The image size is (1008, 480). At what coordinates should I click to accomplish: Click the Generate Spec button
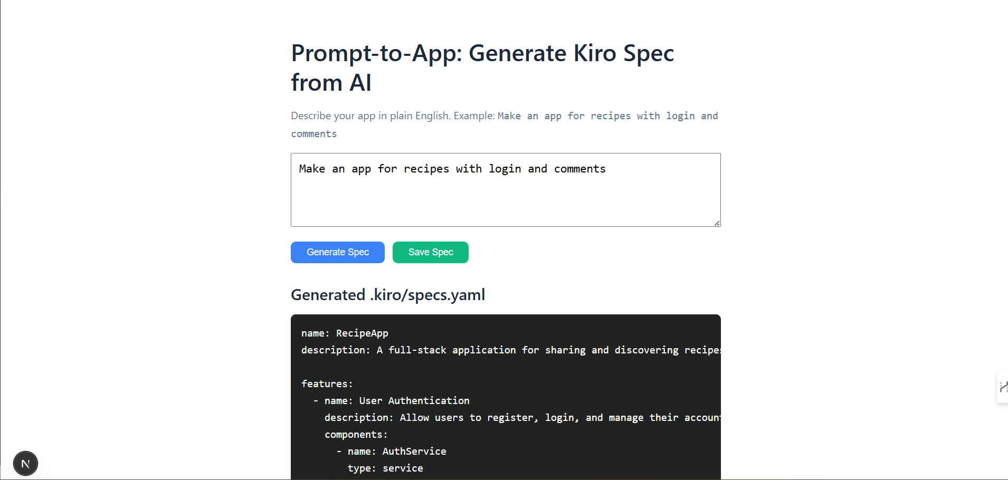point(337,252)
